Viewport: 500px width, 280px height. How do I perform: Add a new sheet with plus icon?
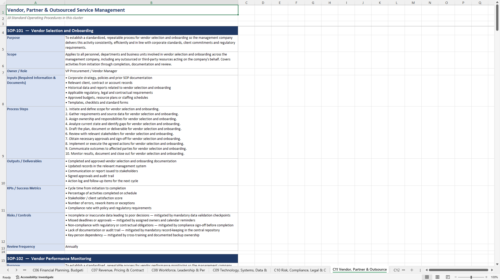point(412,270)
